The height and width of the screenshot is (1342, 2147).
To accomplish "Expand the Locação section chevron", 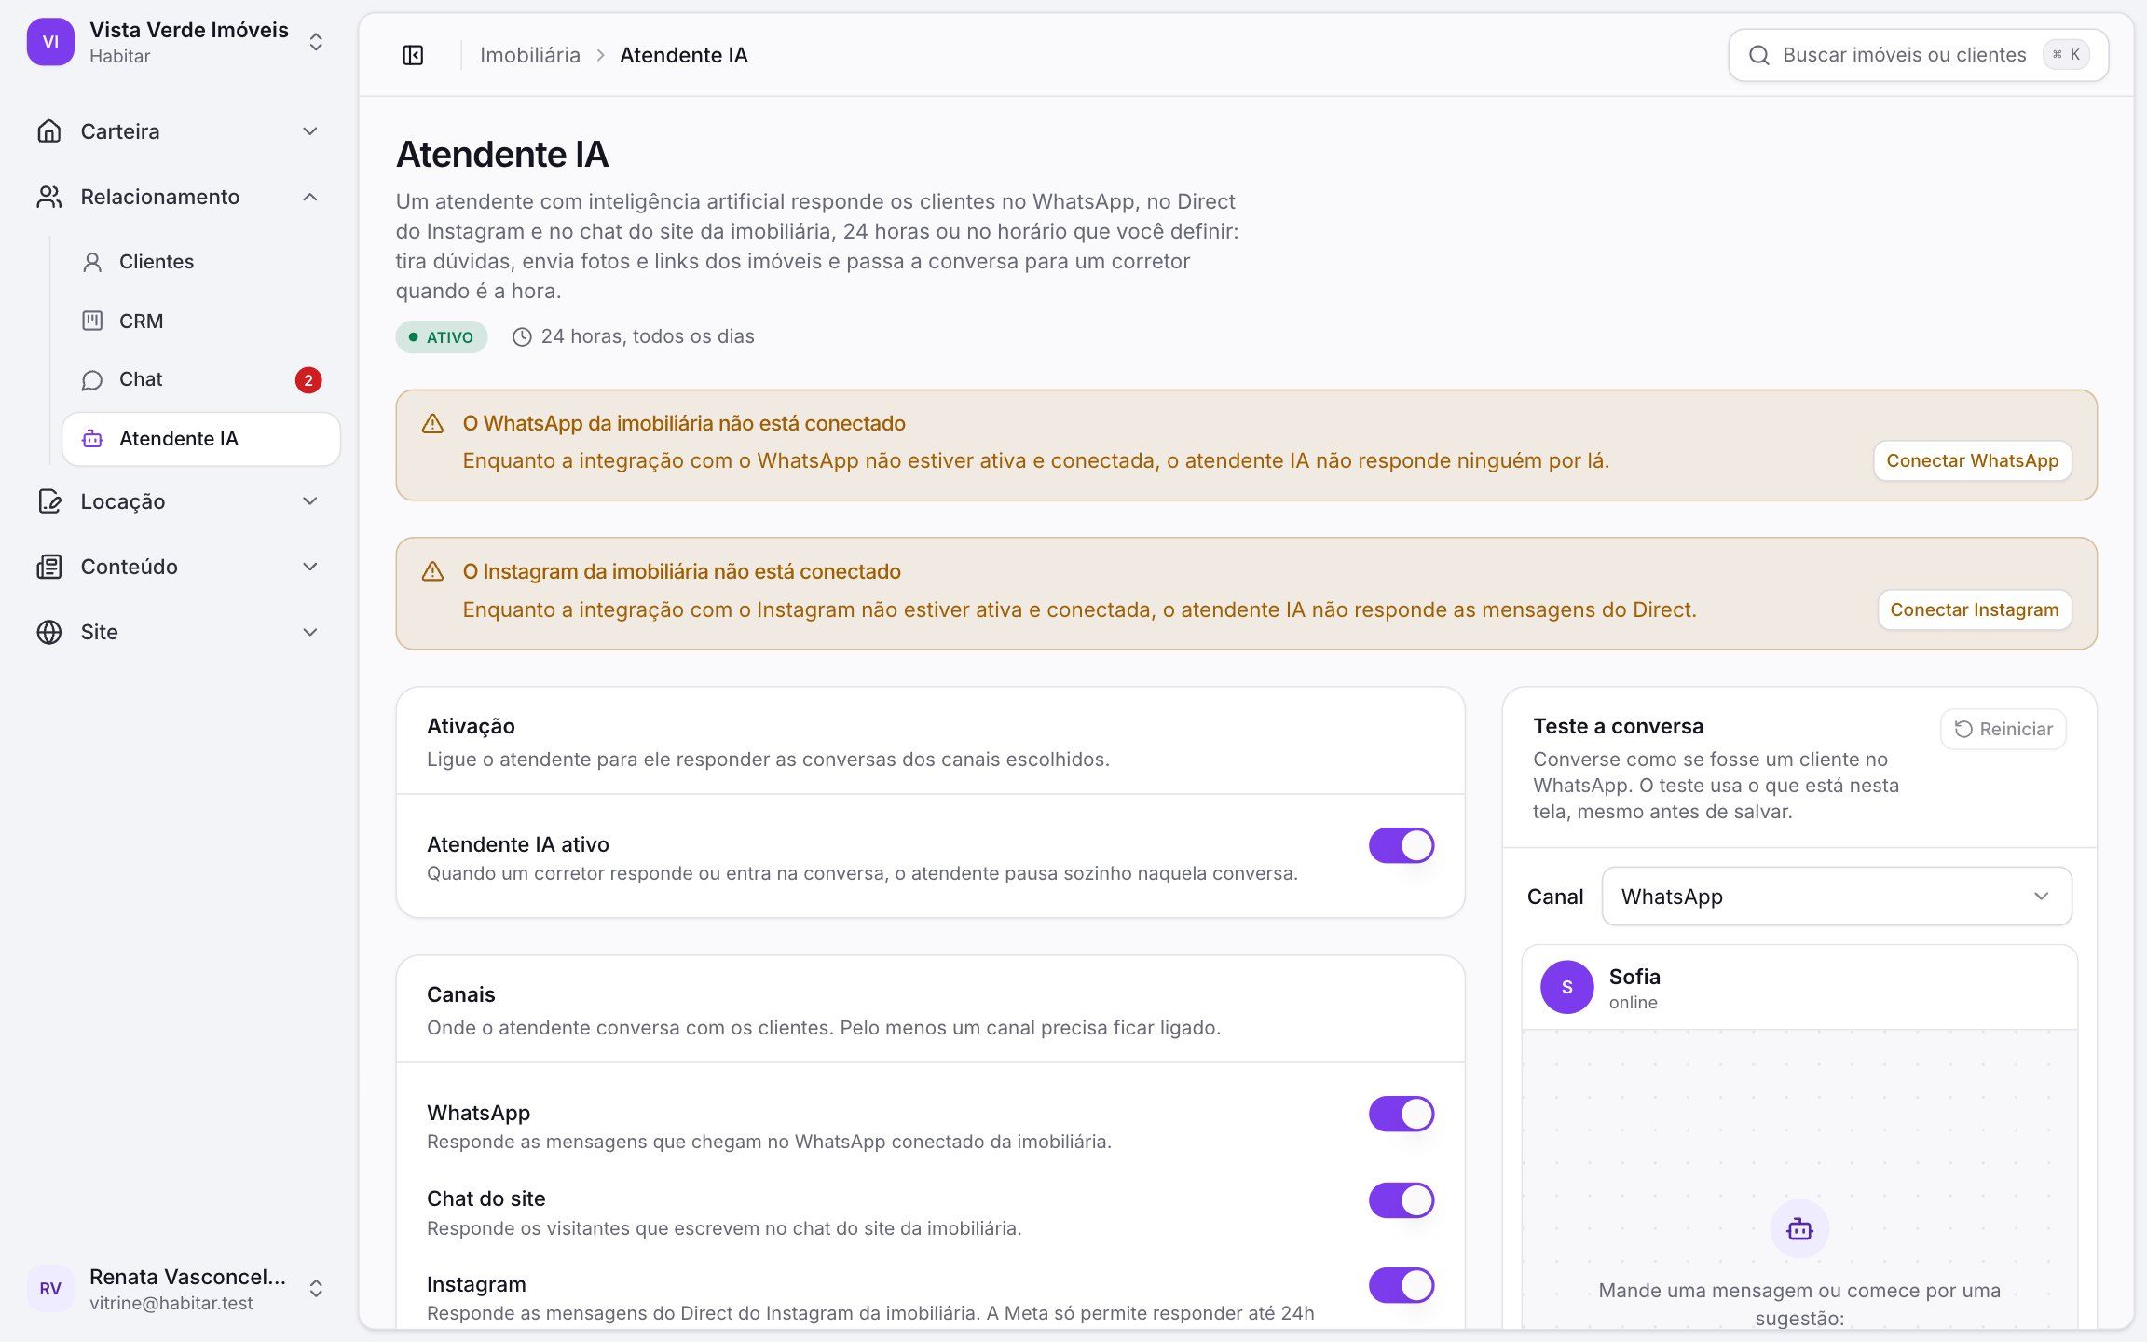I will [x=310, y=501].
